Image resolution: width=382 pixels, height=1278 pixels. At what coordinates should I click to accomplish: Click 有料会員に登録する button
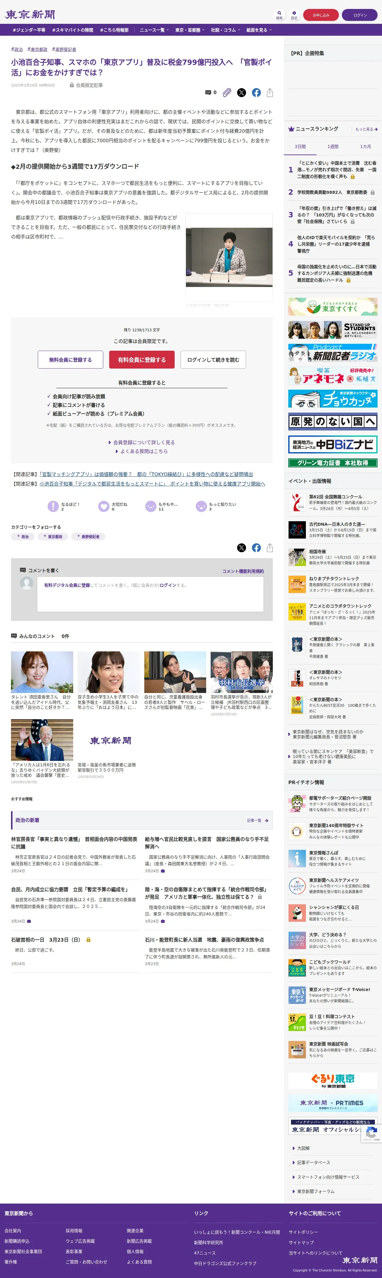click(142, 360)
